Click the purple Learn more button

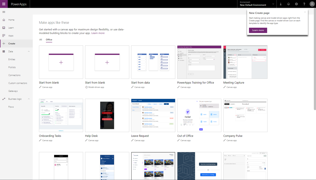click(258, 30)
